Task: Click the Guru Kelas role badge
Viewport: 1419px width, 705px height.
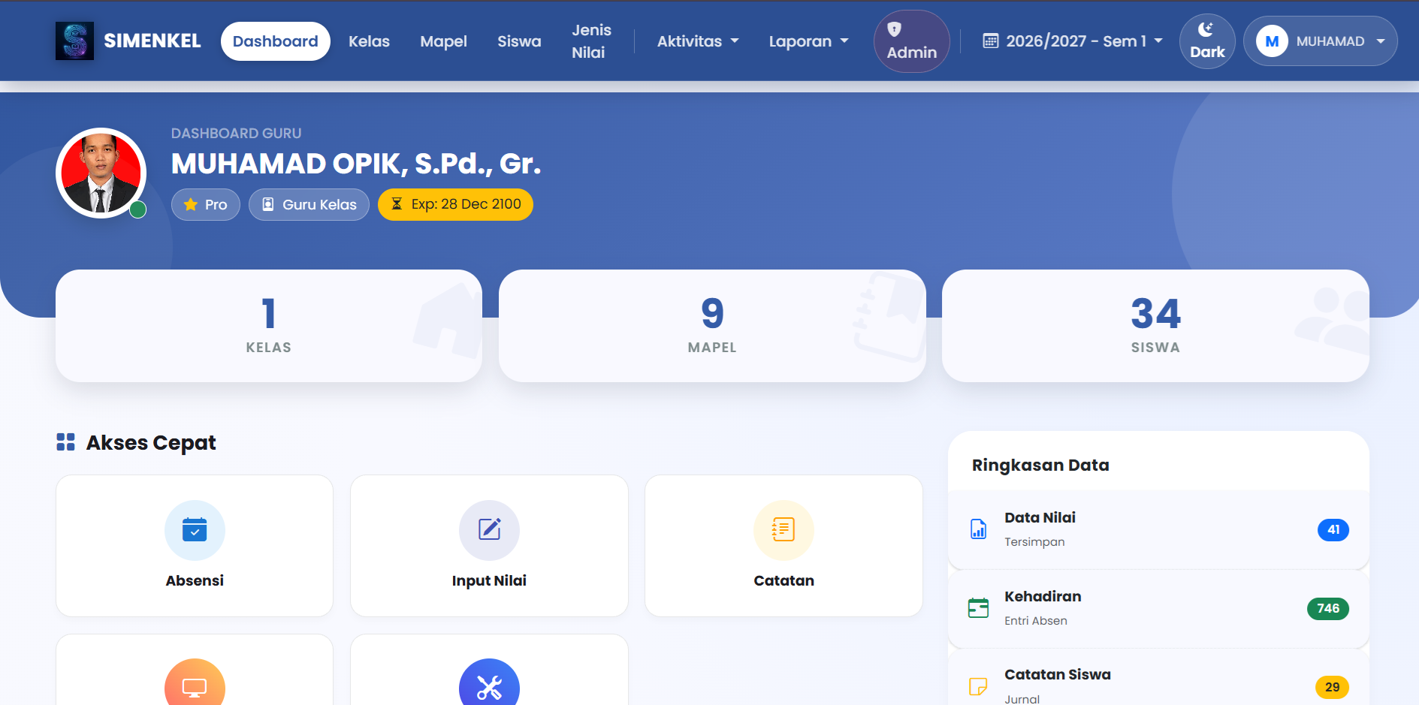Action: pyautogui.click(x=309, y=204)
